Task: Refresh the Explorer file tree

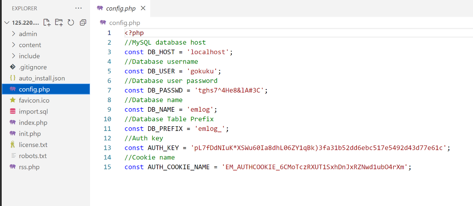Action: (x=71, y=23)
